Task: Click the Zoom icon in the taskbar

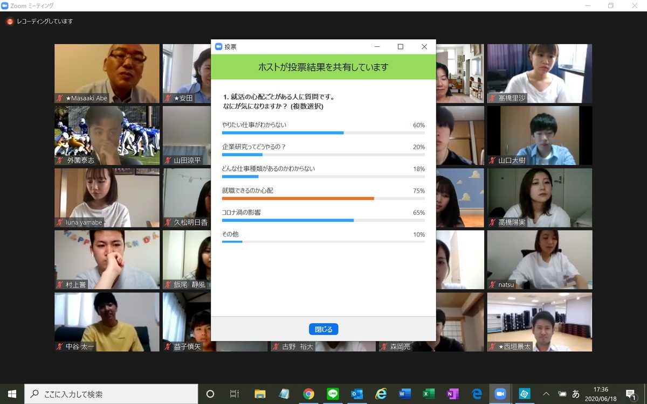Action: (500, 394)
